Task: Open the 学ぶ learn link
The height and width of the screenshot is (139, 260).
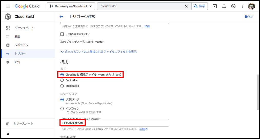Action: [x=248, y=17]
